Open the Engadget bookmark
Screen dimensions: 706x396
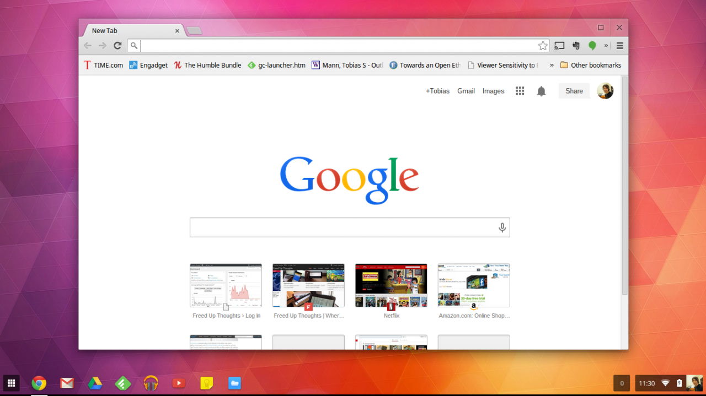148,65
